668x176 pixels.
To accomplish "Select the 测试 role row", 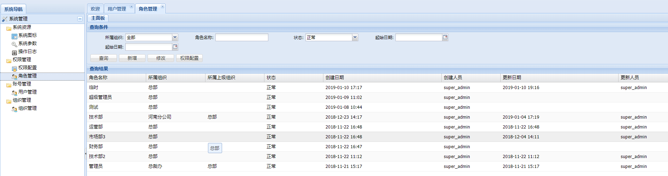I will pos(377,107).
